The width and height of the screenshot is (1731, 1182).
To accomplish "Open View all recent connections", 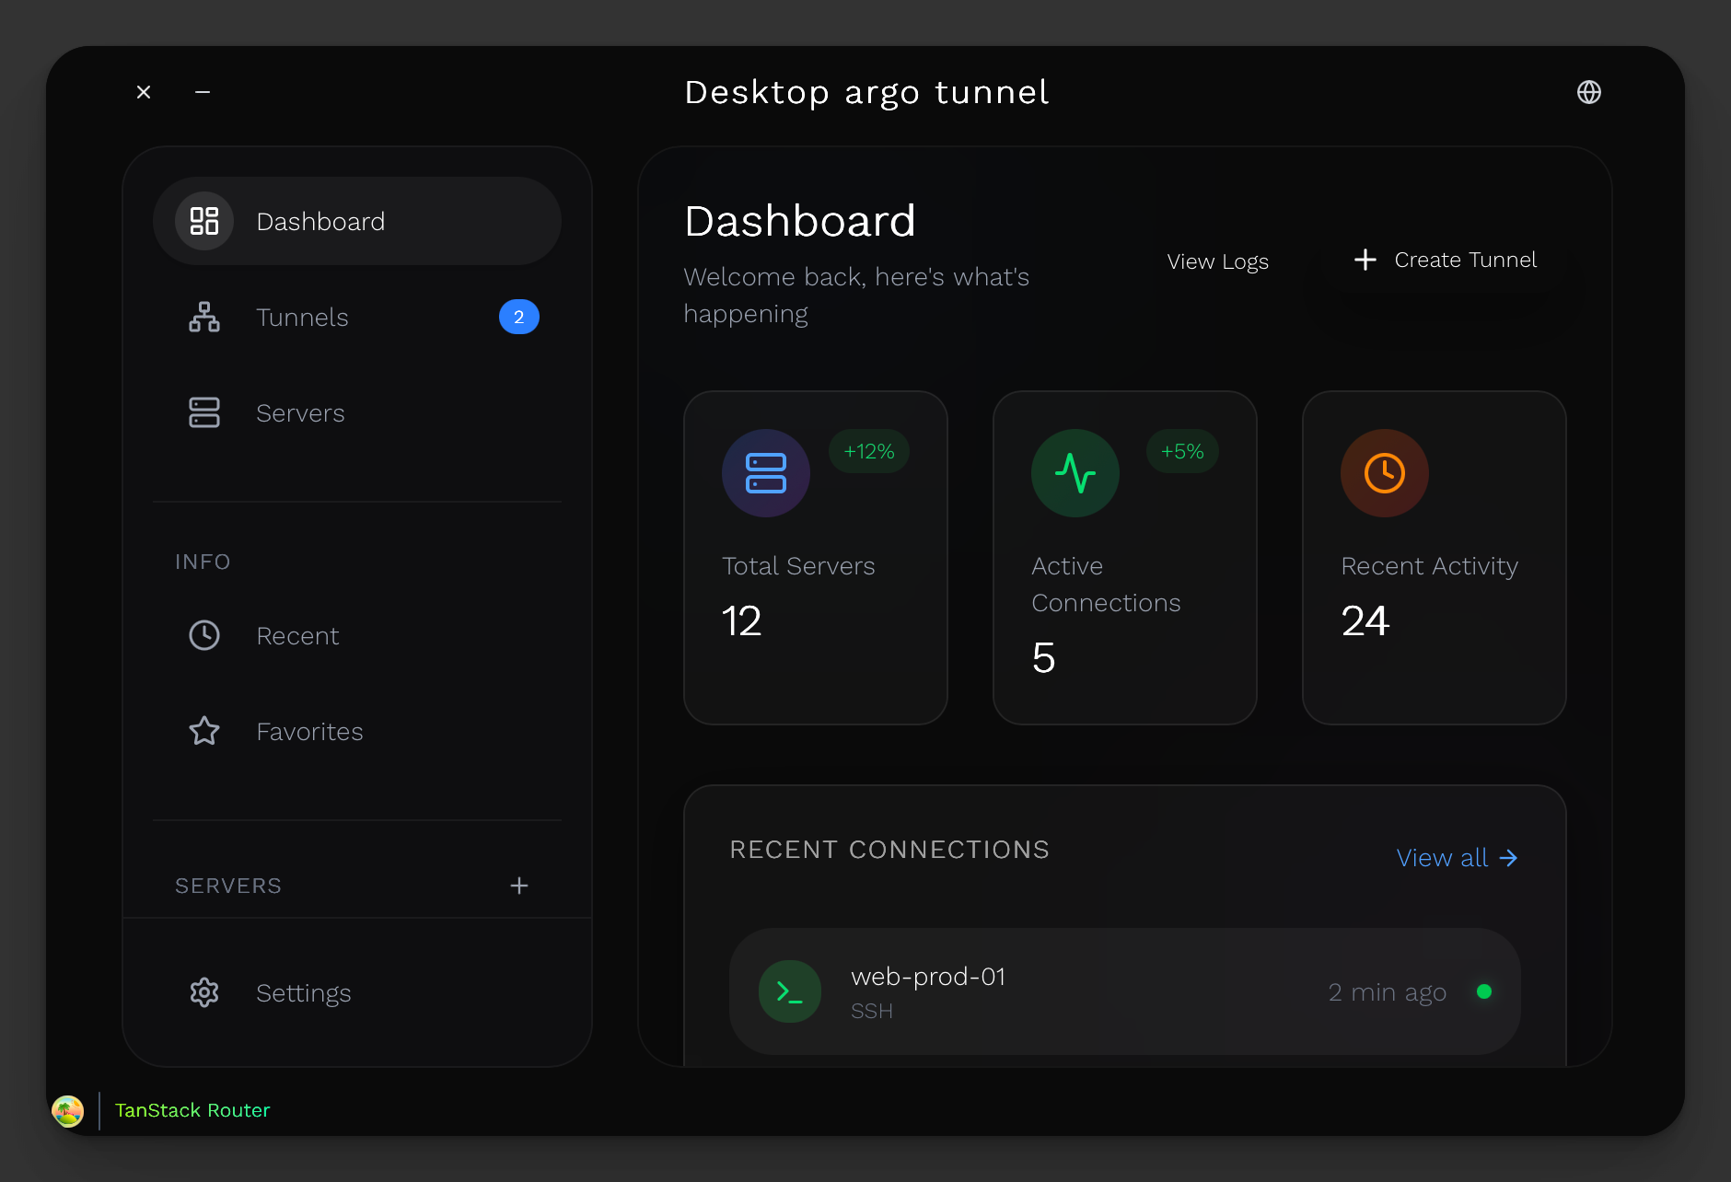I will [x=1455, y=857].
